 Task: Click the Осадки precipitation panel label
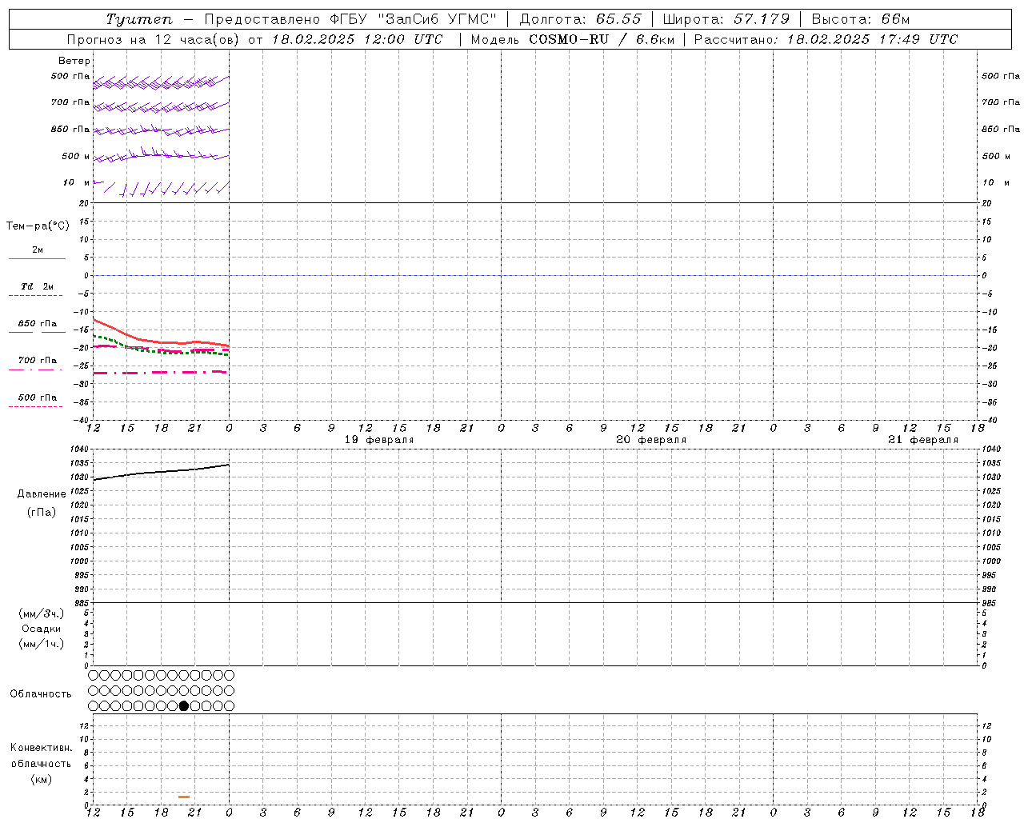[42, 629]
